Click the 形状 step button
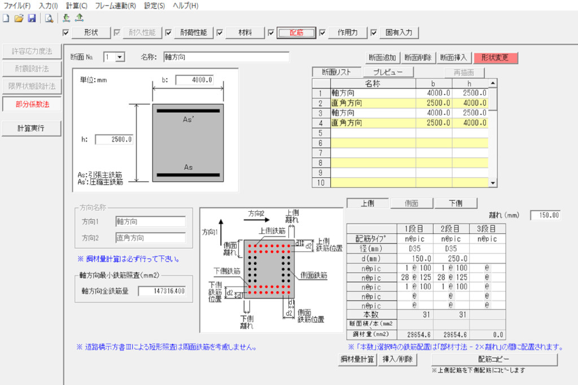This screenshot has width=578, height=385. pos(91,33)
